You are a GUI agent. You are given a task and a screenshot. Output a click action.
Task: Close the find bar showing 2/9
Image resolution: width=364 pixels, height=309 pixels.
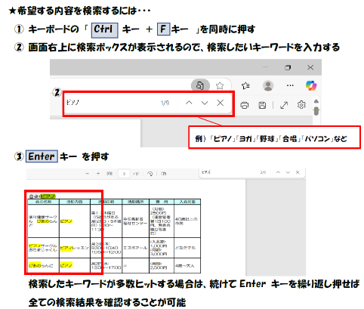pos(298,172)
